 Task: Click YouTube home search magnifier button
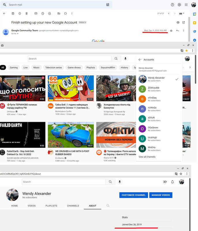(116, 59)
